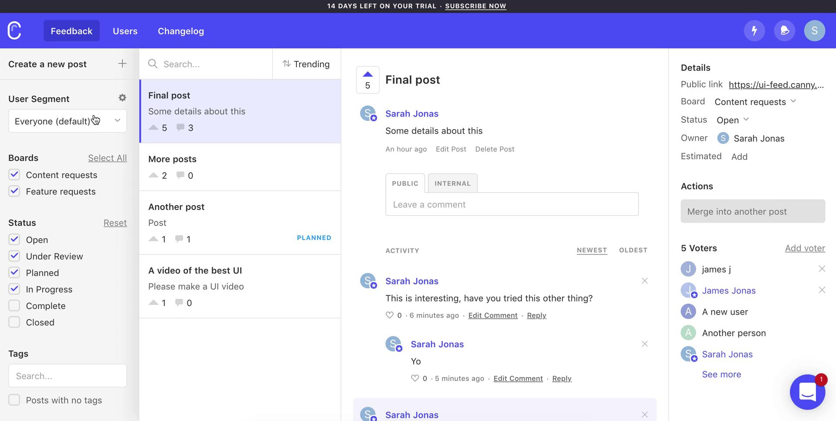Delete the "This is interesting" comment
This screenshot has height=421, width=836.
click(x=644, y=281)
